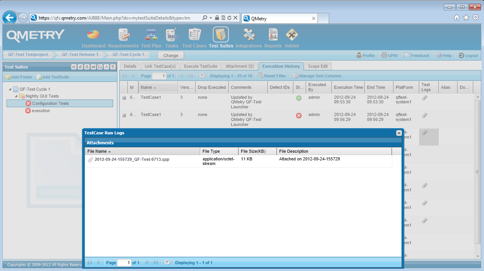Select Configuration Tests in the tree

[60, 103]
